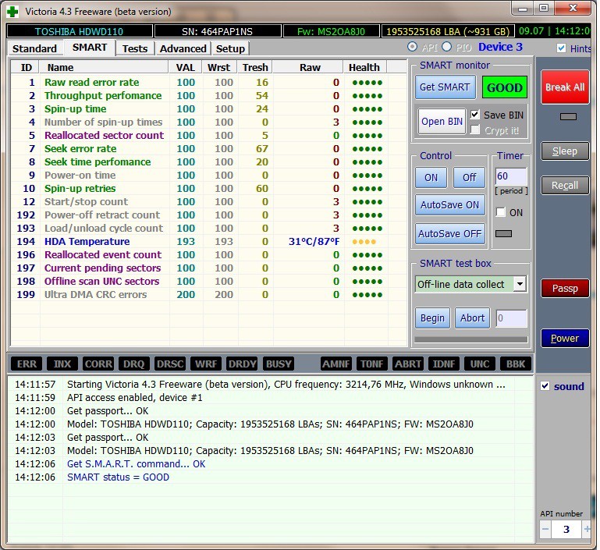Click the Open BIN button

[442, 122]
